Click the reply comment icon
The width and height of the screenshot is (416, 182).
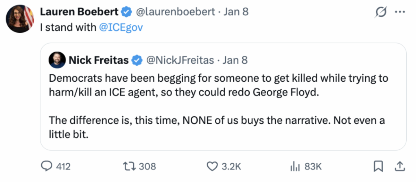(46, 166)
